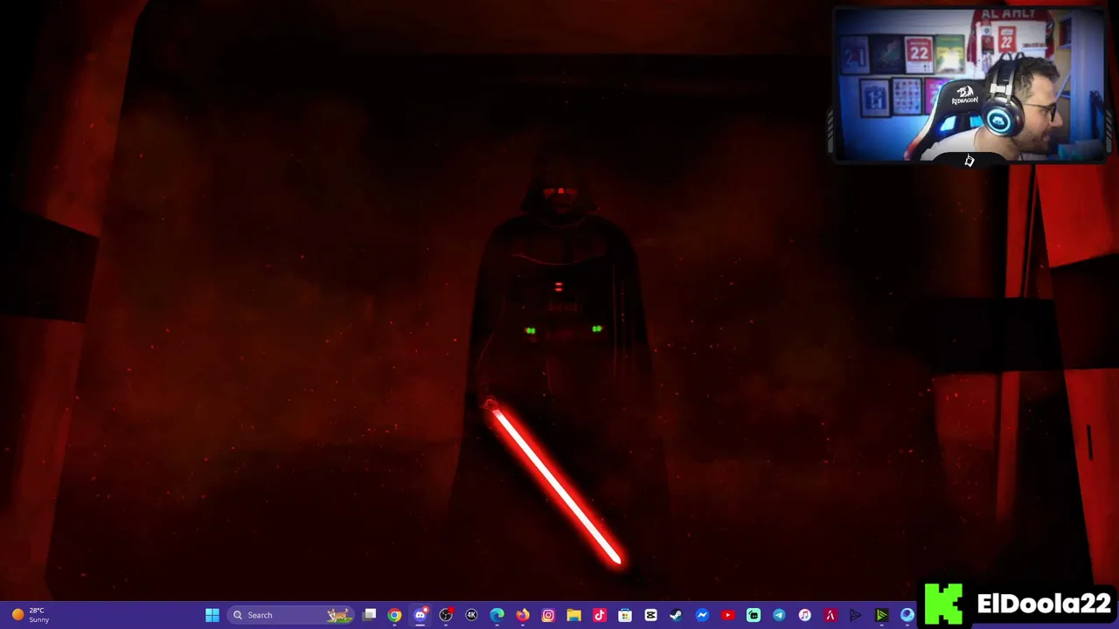The width and height of the screenshot is (1119, 629).
Task: Click the webcam overlay feed
Action: (x=970, y=85)
